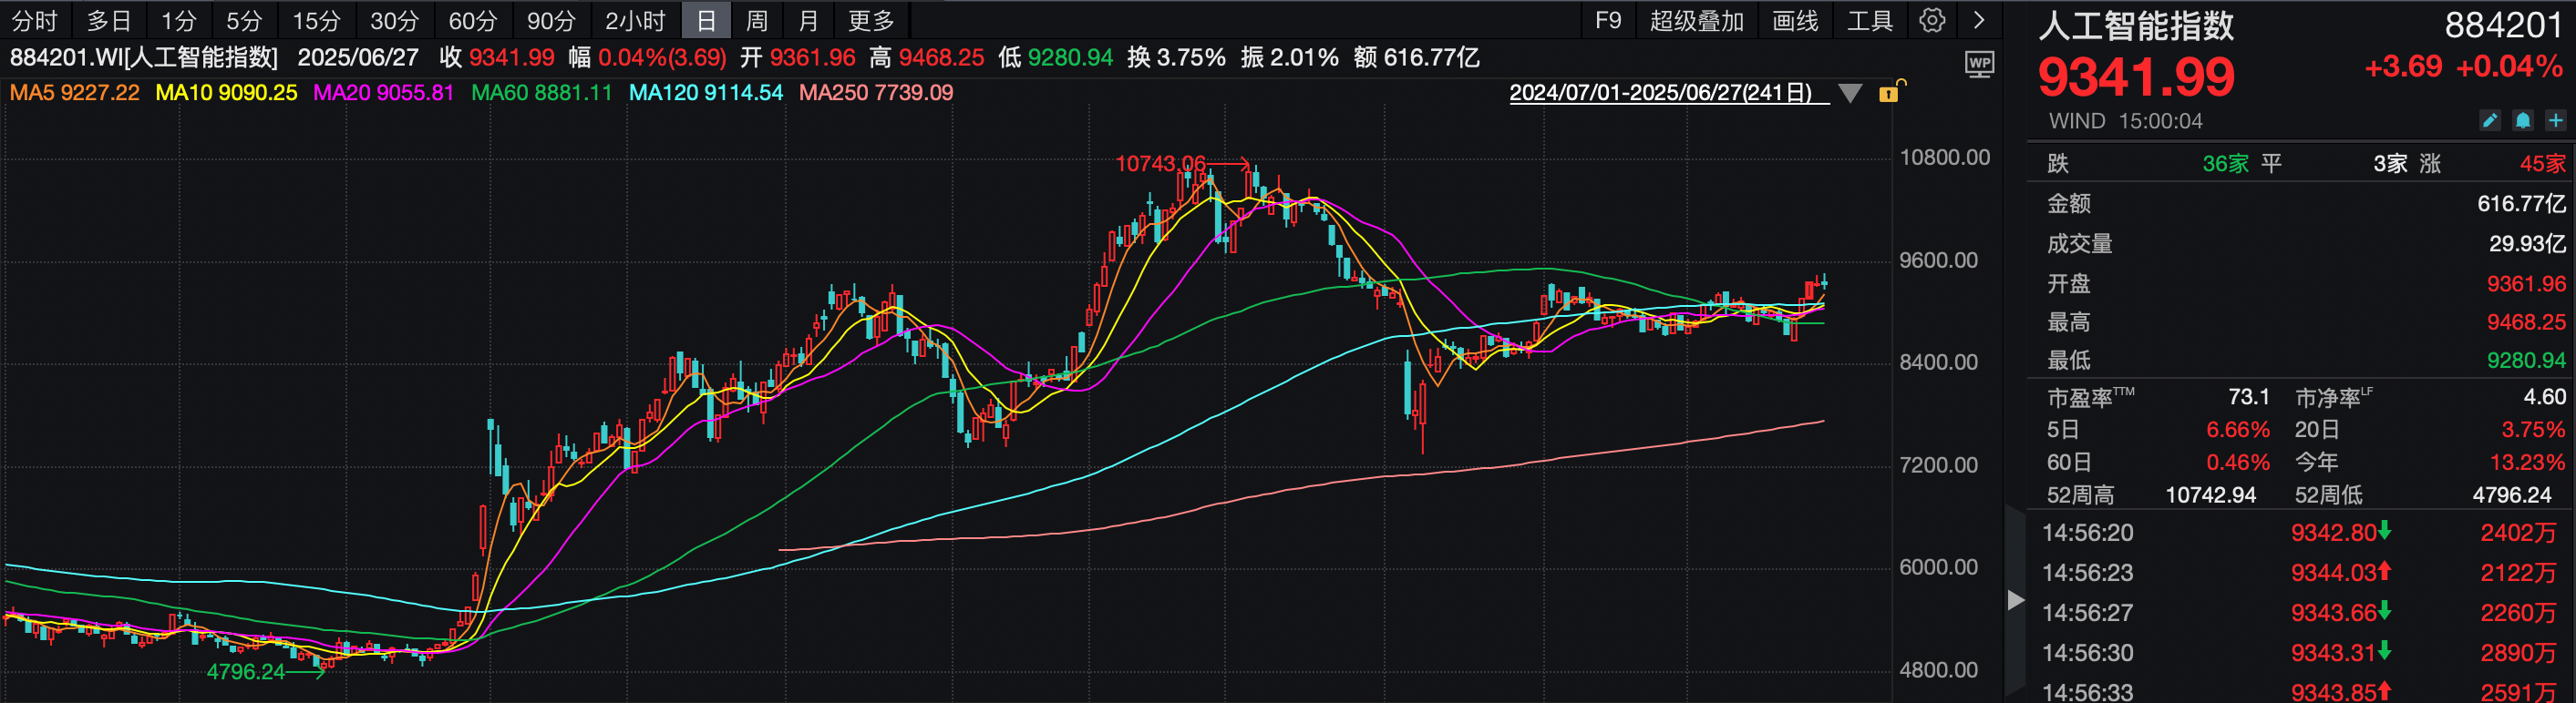The width and height of the screenshot is (2576, 703).
Task: Select the 60分 timeframe tab
Action: click(x=472, y=20)
